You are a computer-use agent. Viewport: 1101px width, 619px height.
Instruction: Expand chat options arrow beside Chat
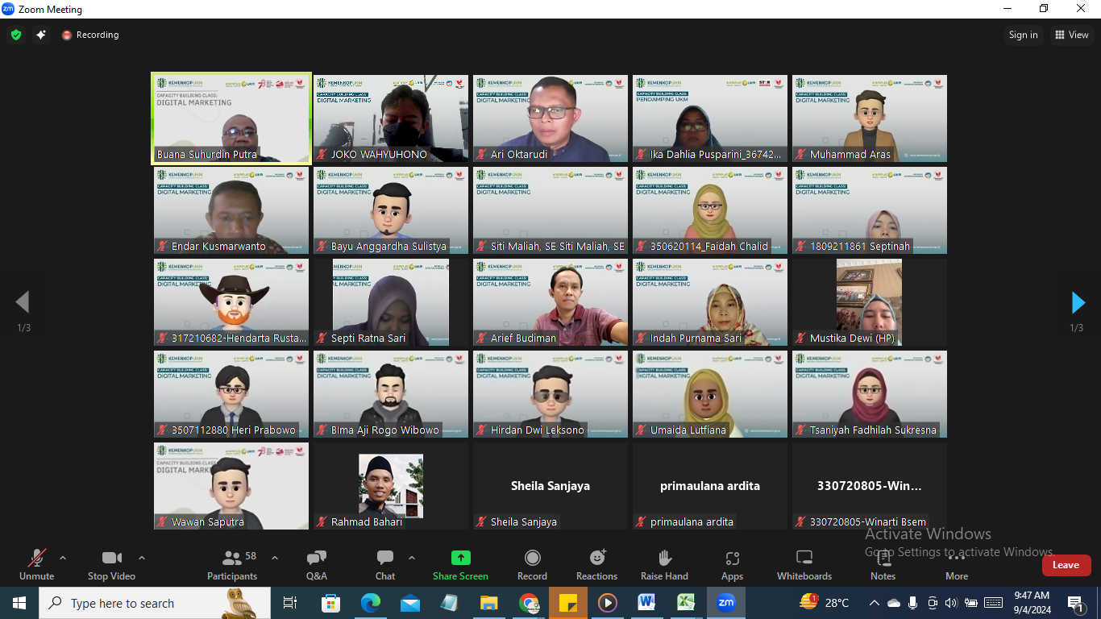pyautogui.click(x=412, y=558)
